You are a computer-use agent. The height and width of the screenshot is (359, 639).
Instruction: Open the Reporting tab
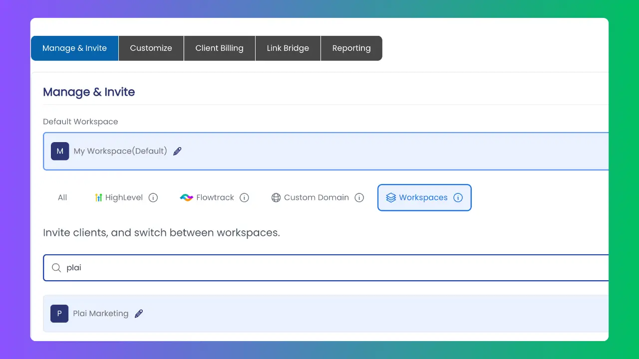coord(351,48)
